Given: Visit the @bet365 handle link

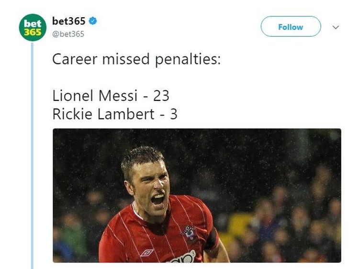Looking at the screenshot, I should (68, 34).
